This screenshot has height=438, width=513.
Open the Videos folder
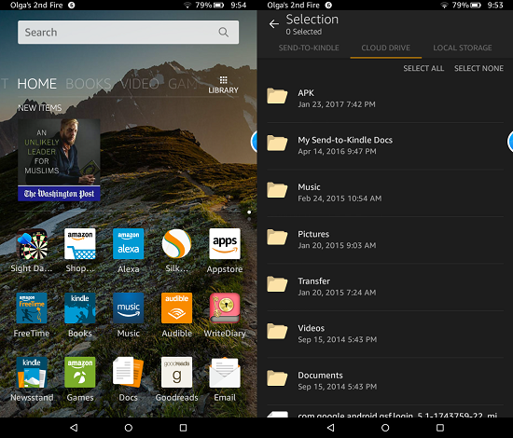click(385, 334)
